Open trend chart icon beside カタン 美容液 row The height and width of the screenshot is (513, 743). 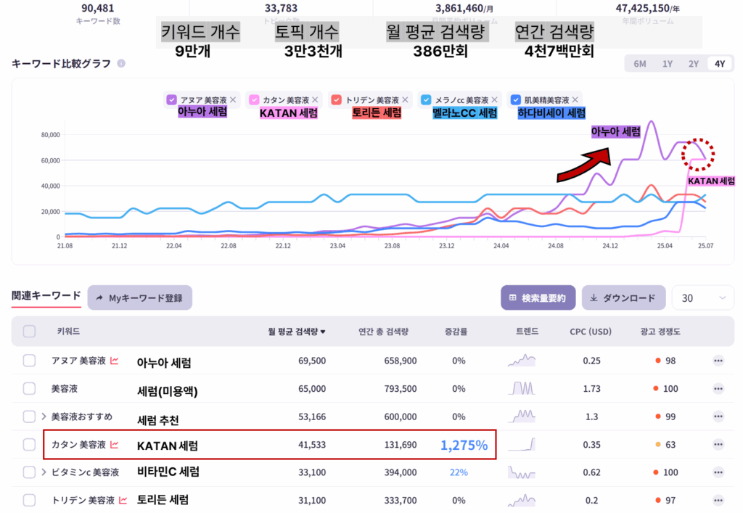(x=114, y=444)
